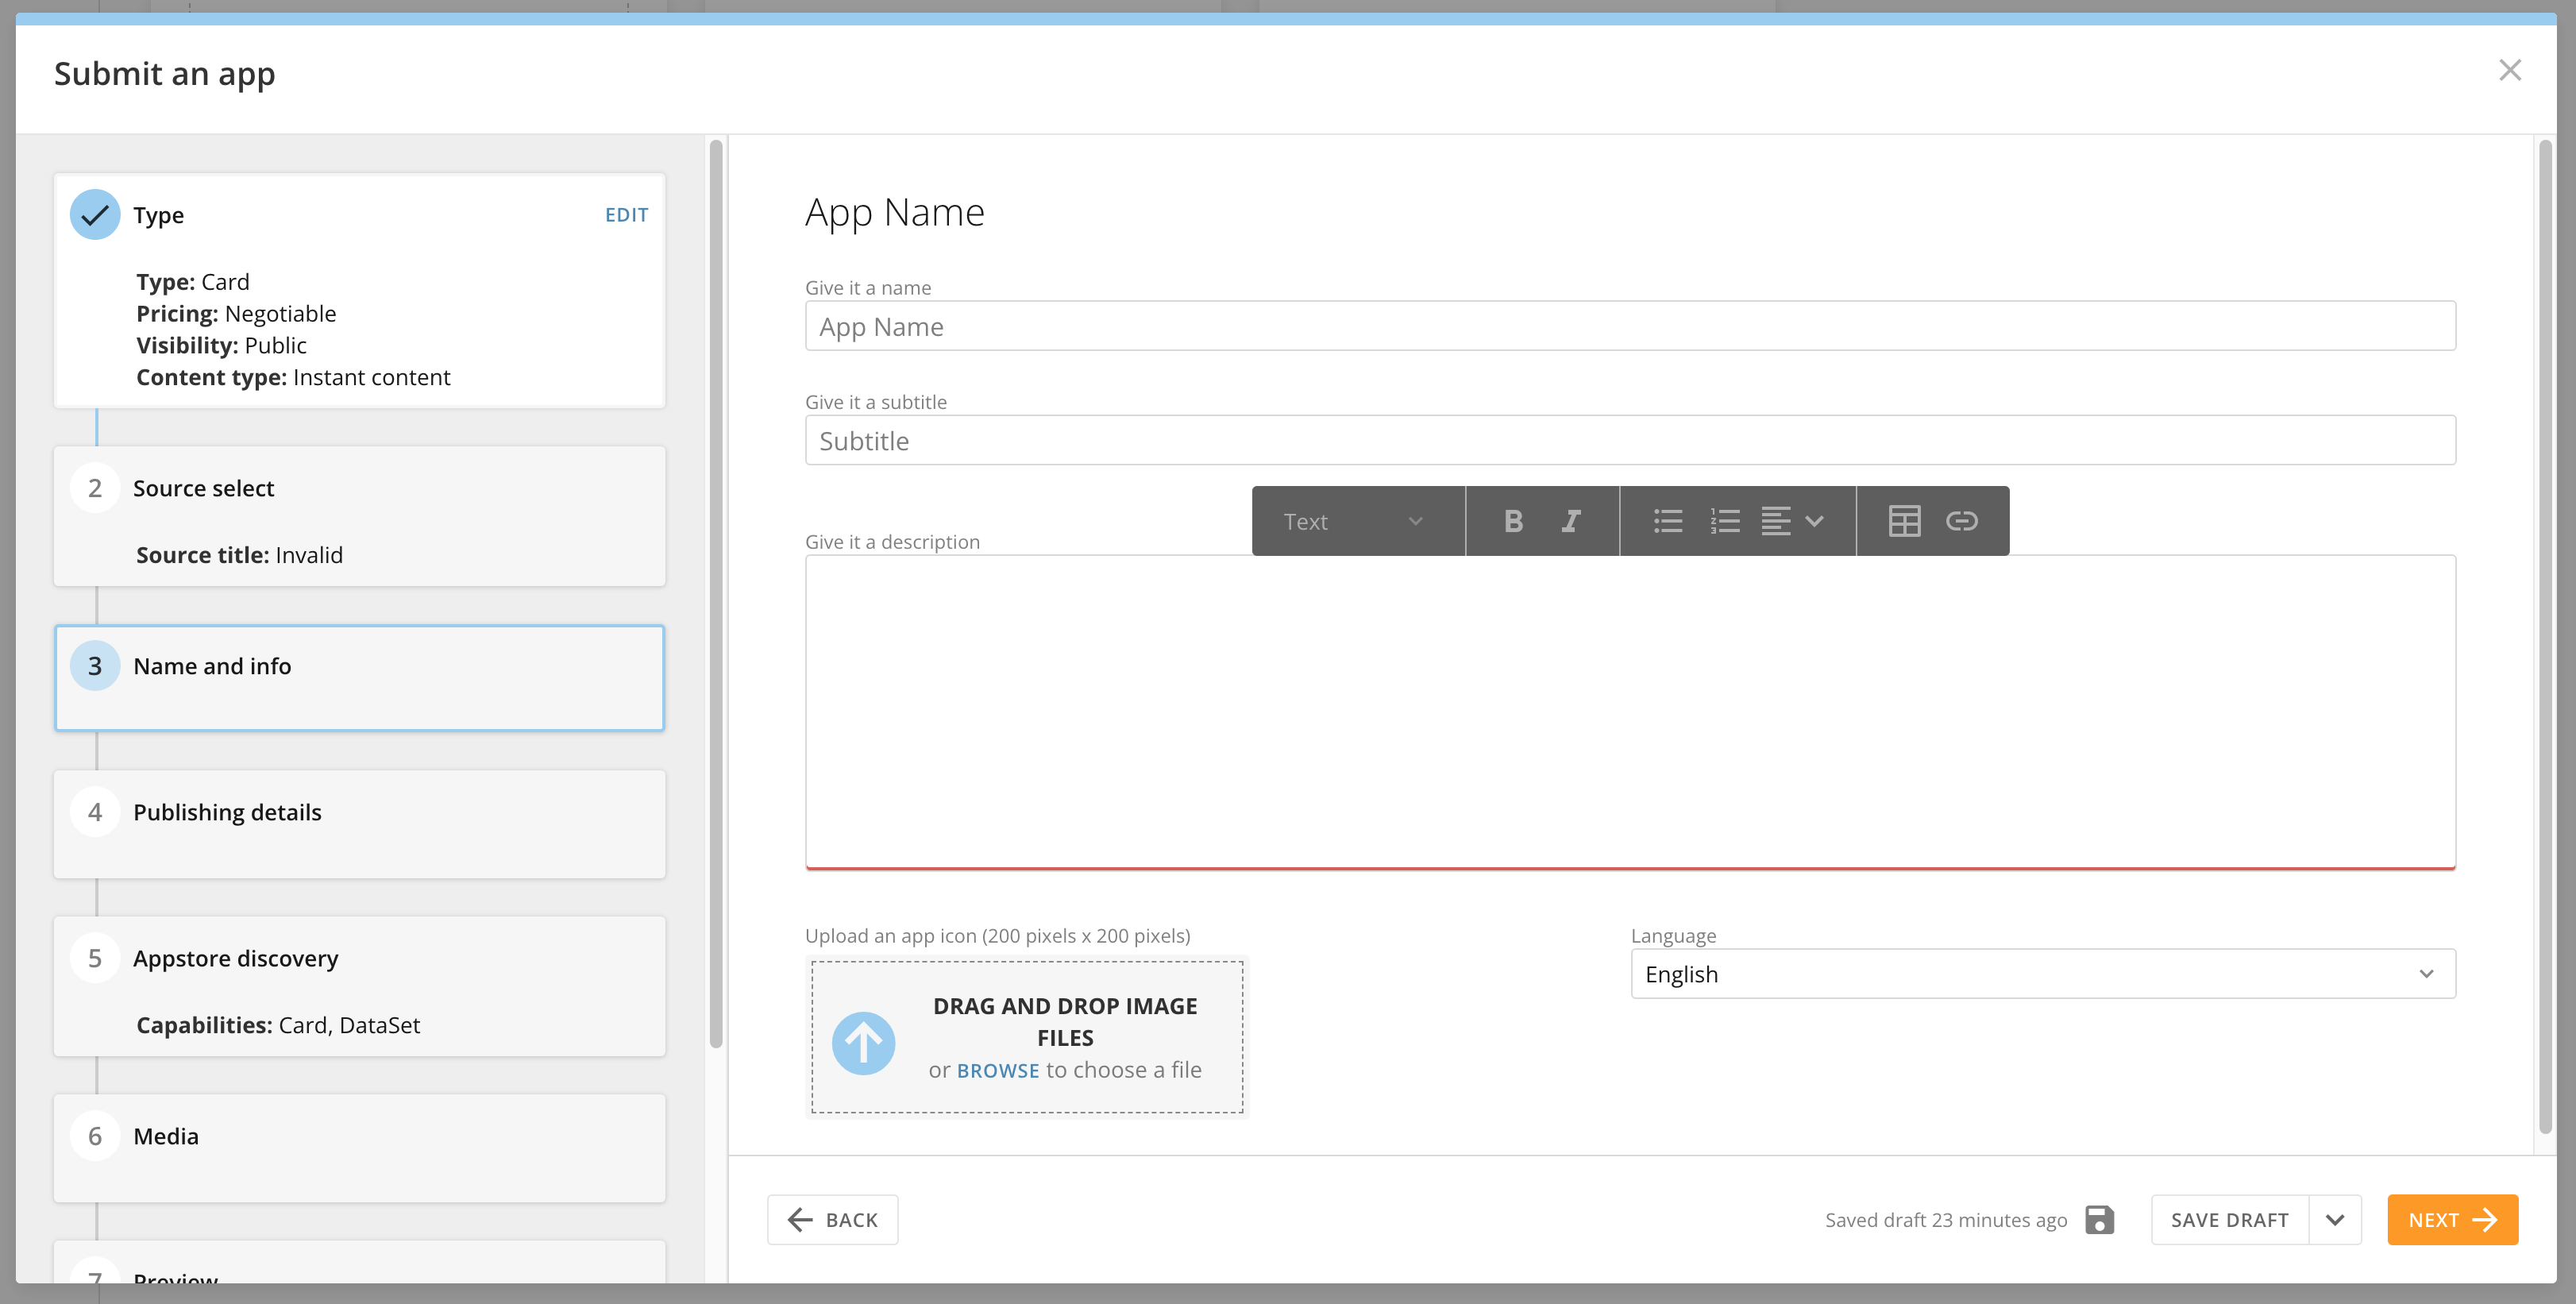2576x1304 pixels.
Task: Toggle italic formatting in description toolbar
Action: point(1571,521)
